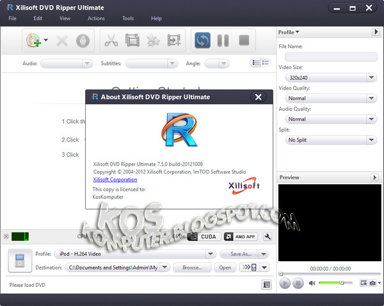Open the Tools menu
The height and width of the screenshot is (306, 384).
click(128, 19)
